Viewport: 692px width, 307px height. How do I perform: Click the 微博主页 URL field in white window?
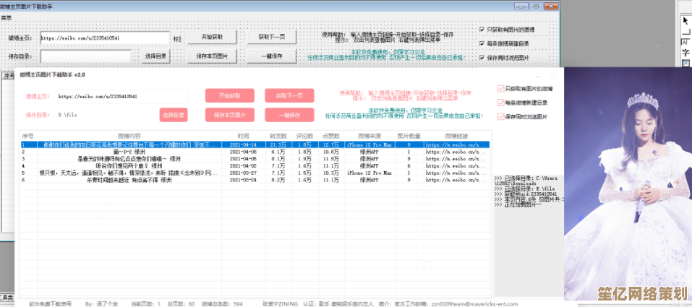(x=121, y=96)
